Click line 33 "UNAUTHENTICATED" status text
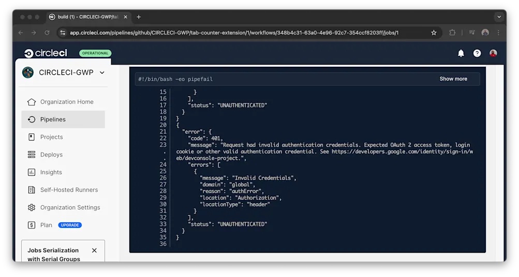The width and height of the screenshot is (519, 277). pos(242,224)
